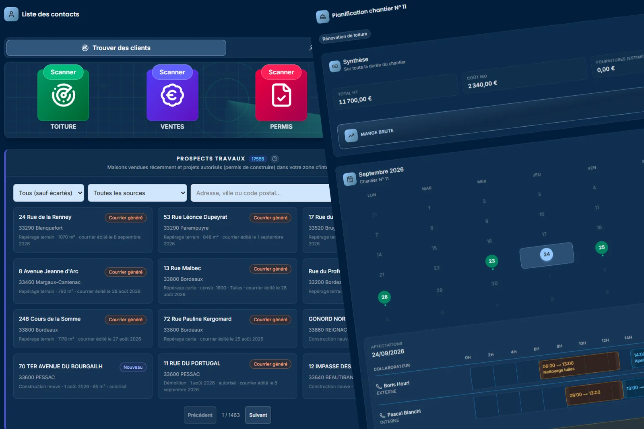Click the Marge brute trend icon
This screenshot has width=644, height=429.
[x=351, y=135]
